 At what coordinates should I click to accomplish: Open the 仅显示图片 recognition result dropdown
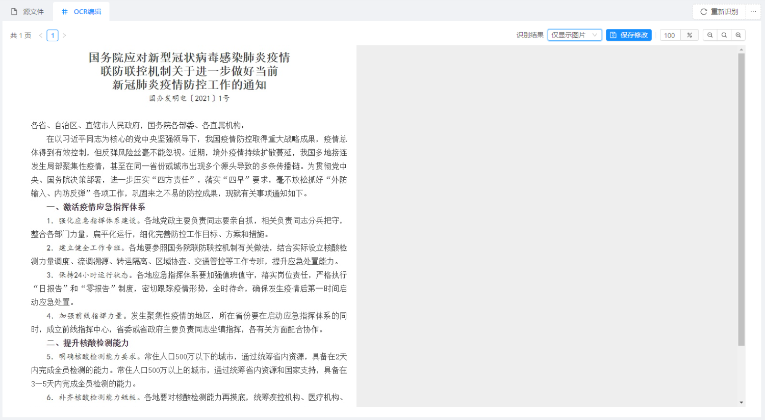point(575,35)
